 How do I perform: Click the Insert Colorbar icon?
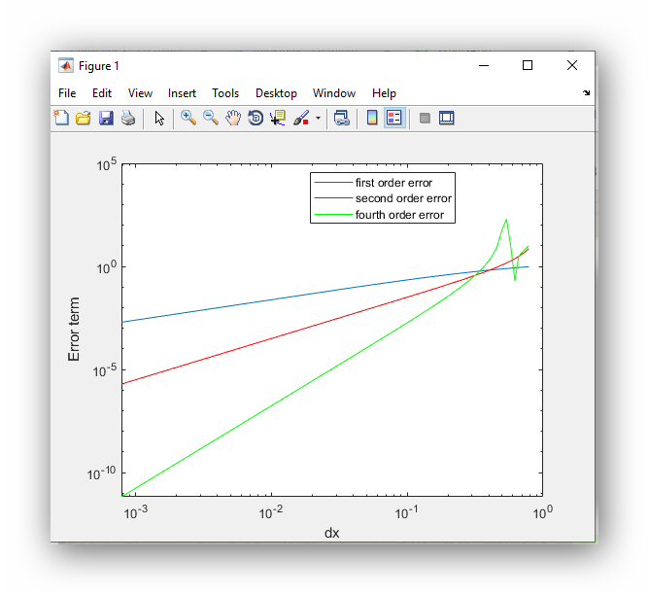372,119
